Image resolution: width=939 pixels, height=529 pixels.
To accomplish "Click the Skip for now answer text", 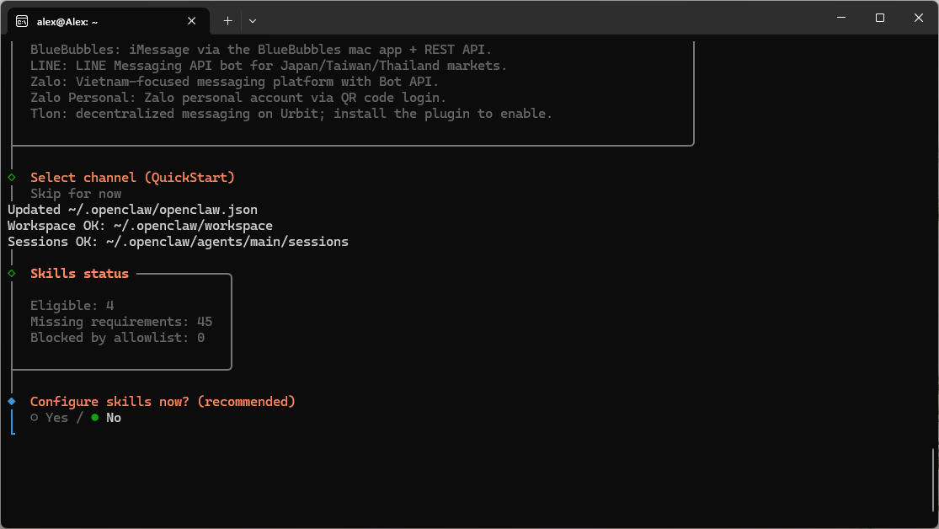I will pyautogui.click(x=76, y=194).
